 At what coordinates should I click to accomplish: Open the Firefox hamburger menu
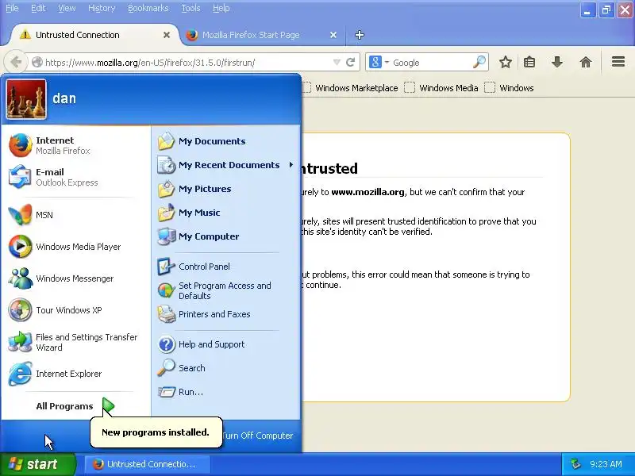618,62
